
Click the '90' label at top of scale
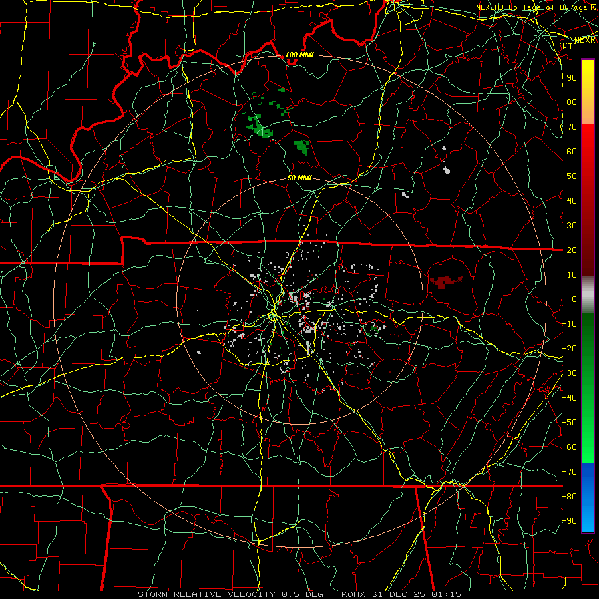[x=572, y=78]
